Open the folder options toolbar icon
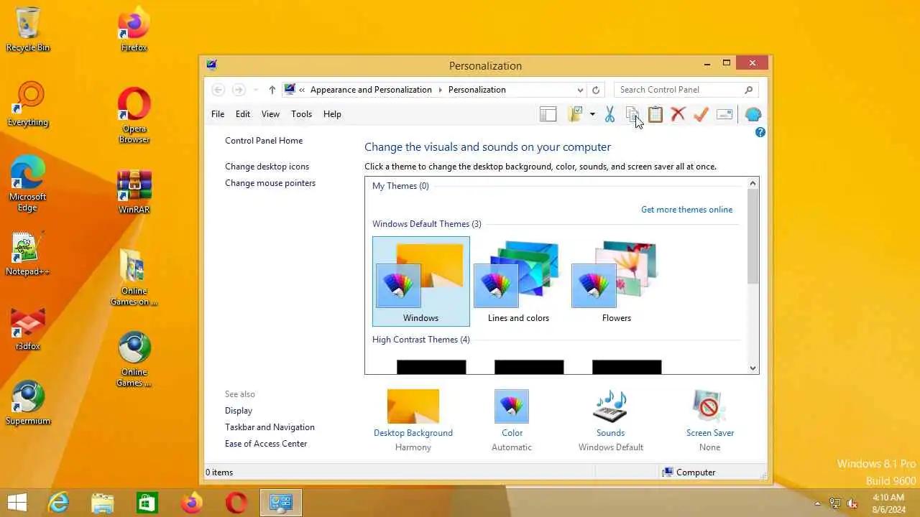 click(x=575, y=114)
